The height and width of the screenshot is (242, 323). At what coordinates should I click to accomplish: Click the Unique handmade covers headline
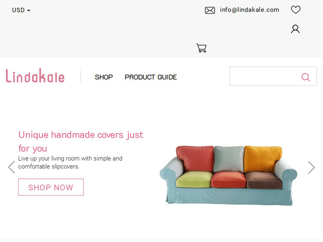tap(81, 141)
